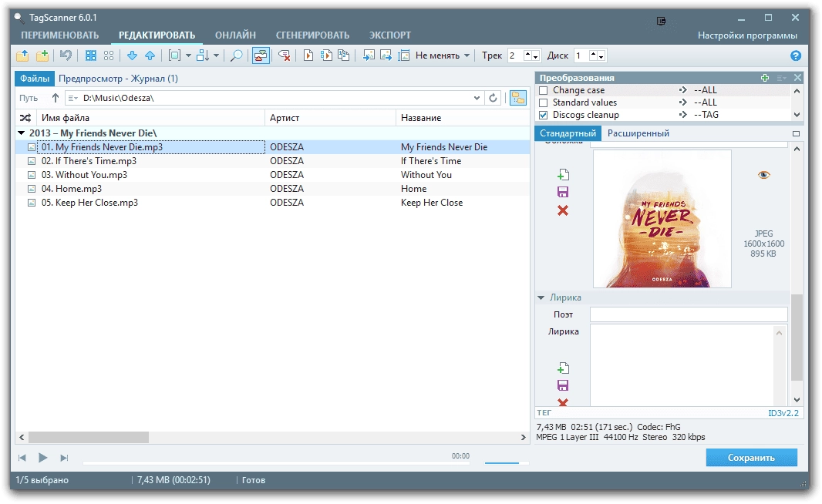Click the album cover thumbnail

(662, 219)
